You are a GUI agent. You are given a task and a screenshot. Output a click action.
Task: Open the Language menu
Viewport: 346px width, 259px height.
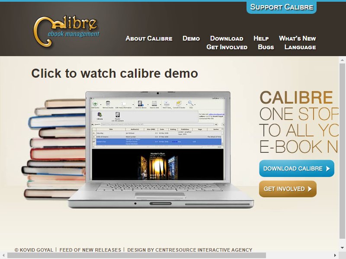300,47
